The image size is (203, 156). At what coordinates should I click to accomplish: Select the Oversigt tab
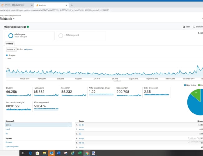click(10, 44)
